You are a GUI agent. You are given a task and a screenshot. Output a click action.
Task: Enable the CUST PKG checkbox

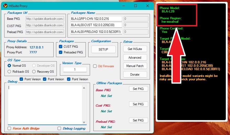tap(61, 47)
